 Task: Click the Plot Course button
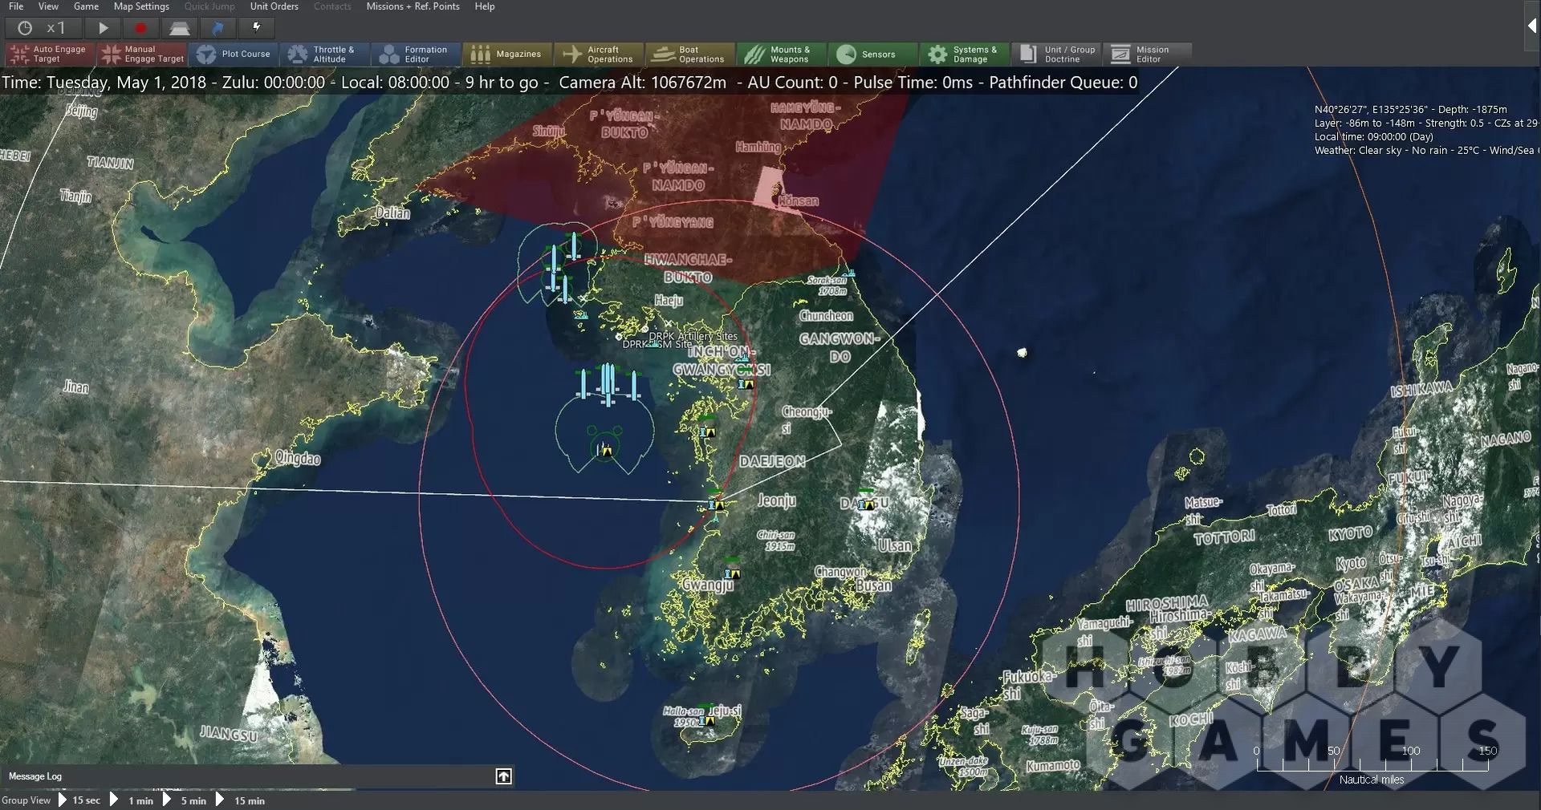233,54
